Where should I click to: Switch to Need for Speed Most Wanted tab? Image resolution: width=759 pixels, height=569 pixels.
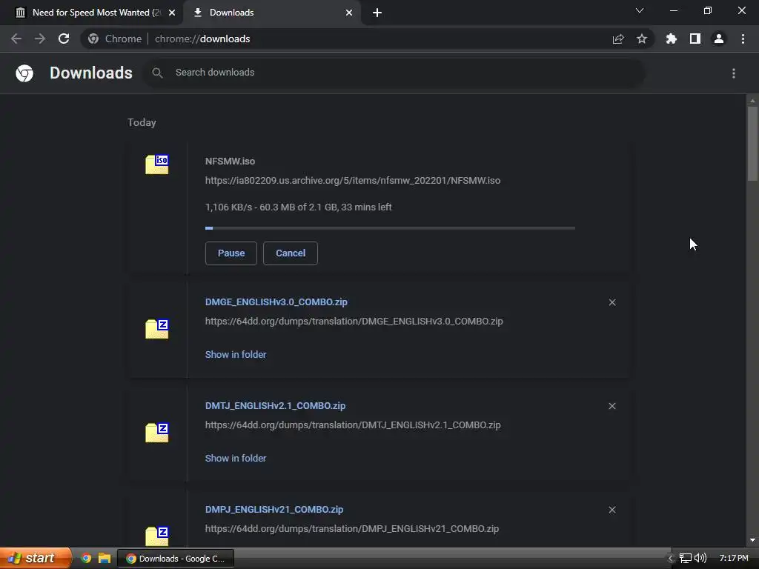[x=90, y=13]
